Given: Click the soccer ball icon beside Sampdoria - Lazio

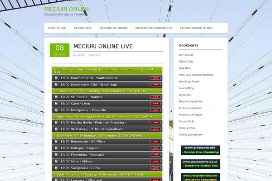Looking at the screenshot, I should (x=56, y=168).
